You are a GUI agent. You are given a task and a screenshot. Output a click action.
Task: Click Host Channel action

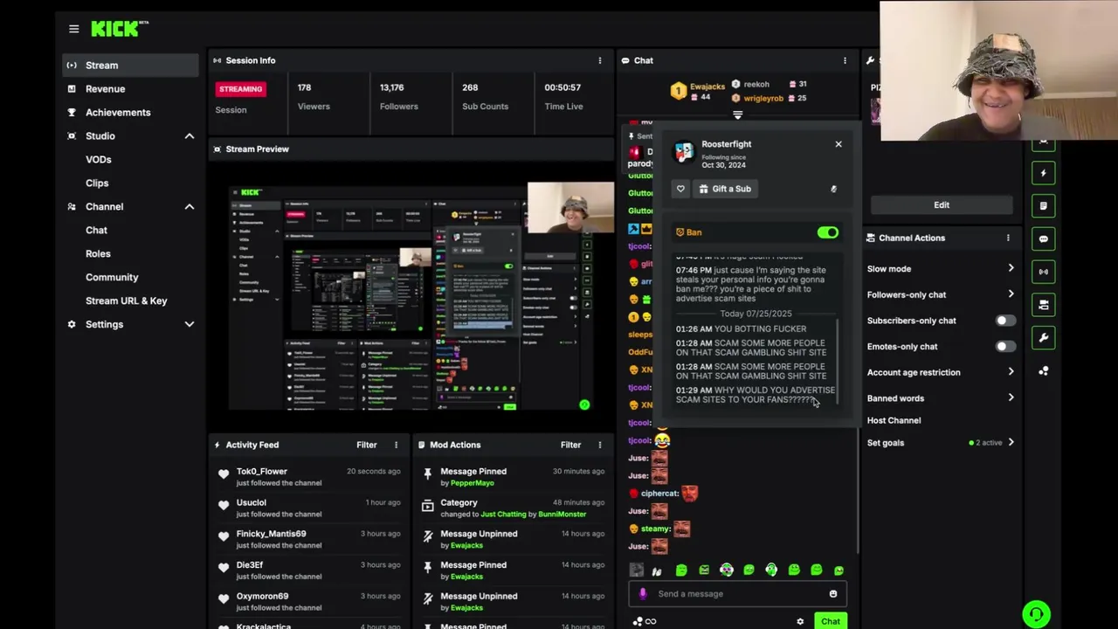click(894, 420)
